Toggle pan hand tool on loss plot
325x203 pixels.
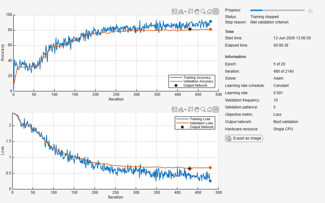click(x=196, y=109)
